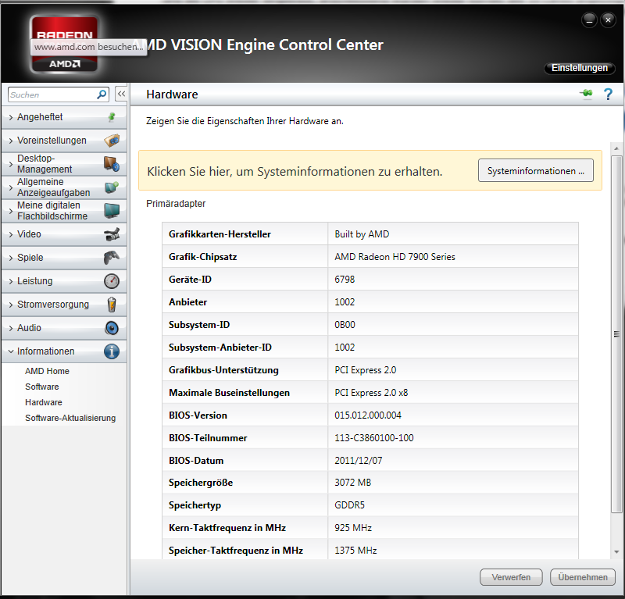Expand Allgemeine Anzeigeaufgaben section

(x=11, y=187)
